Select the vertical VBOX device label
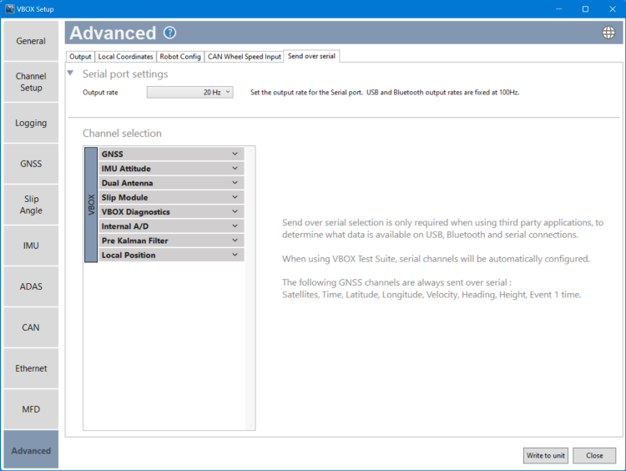626x471 pixels. pos(91,205)
